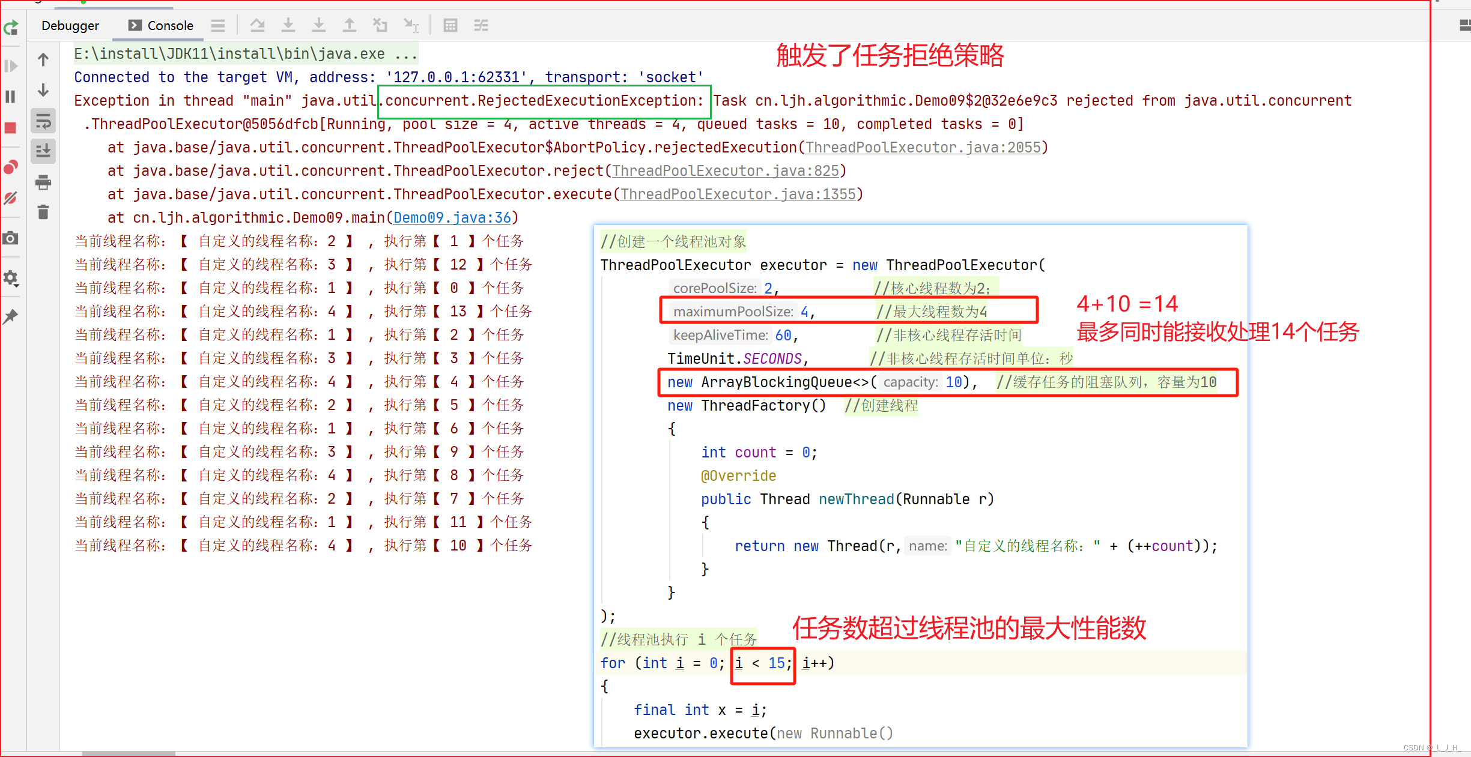
Task: Go down the stack trace
Action: point(43,90)
